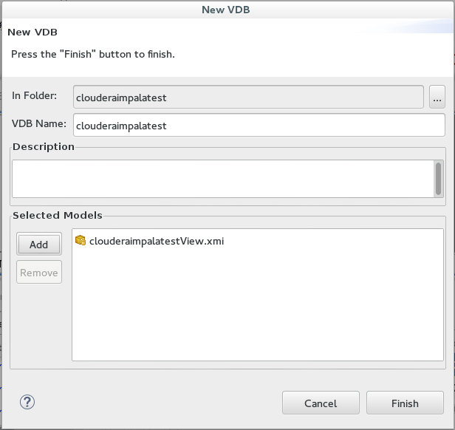Click the Press Finish instruction message

coord(93,54)
